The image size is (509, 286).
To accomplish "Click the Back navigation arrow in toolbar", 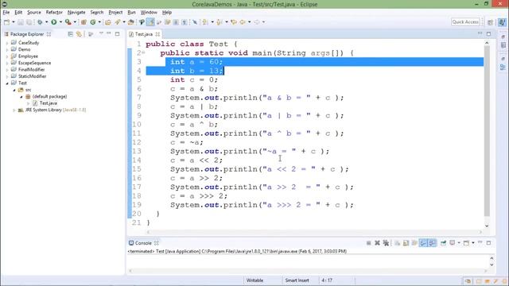I will [x=243, y=22].
